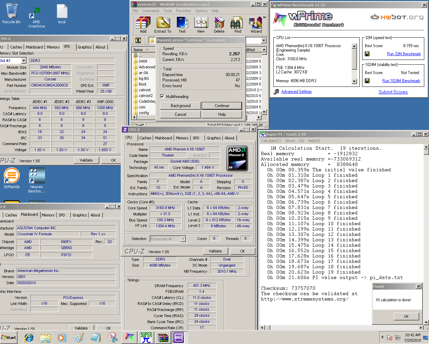Select the AMD OverDrive desktop shortcut

36,18
